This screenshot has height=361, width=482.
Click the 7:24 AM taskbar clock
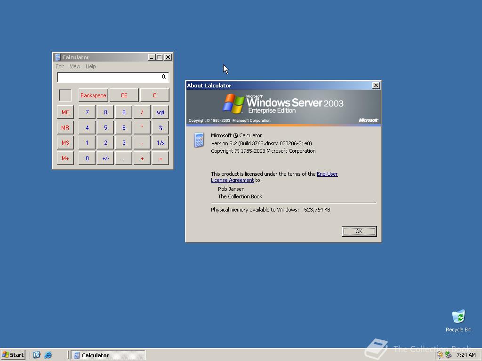tap(466, 355)
